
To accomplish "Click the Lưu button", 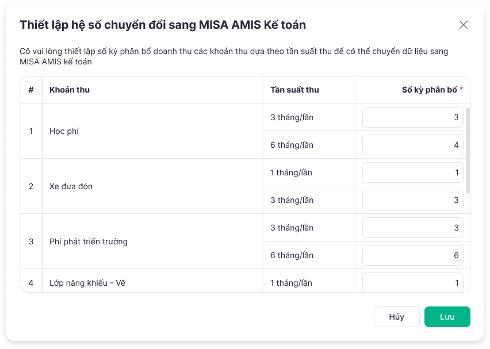I will pos(447,317).
